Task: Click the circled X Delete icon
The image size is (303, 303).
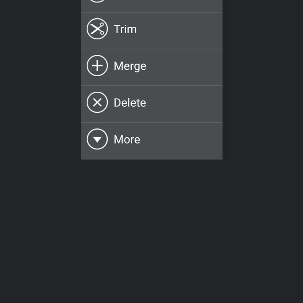Action: [97, 102]
